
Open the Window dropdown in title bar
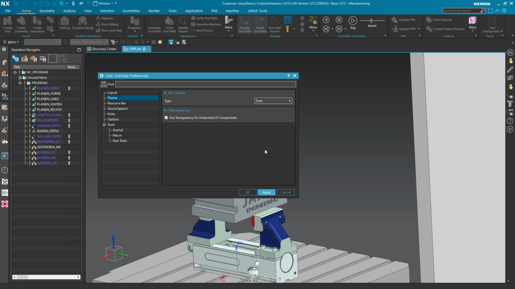[105, 3]
